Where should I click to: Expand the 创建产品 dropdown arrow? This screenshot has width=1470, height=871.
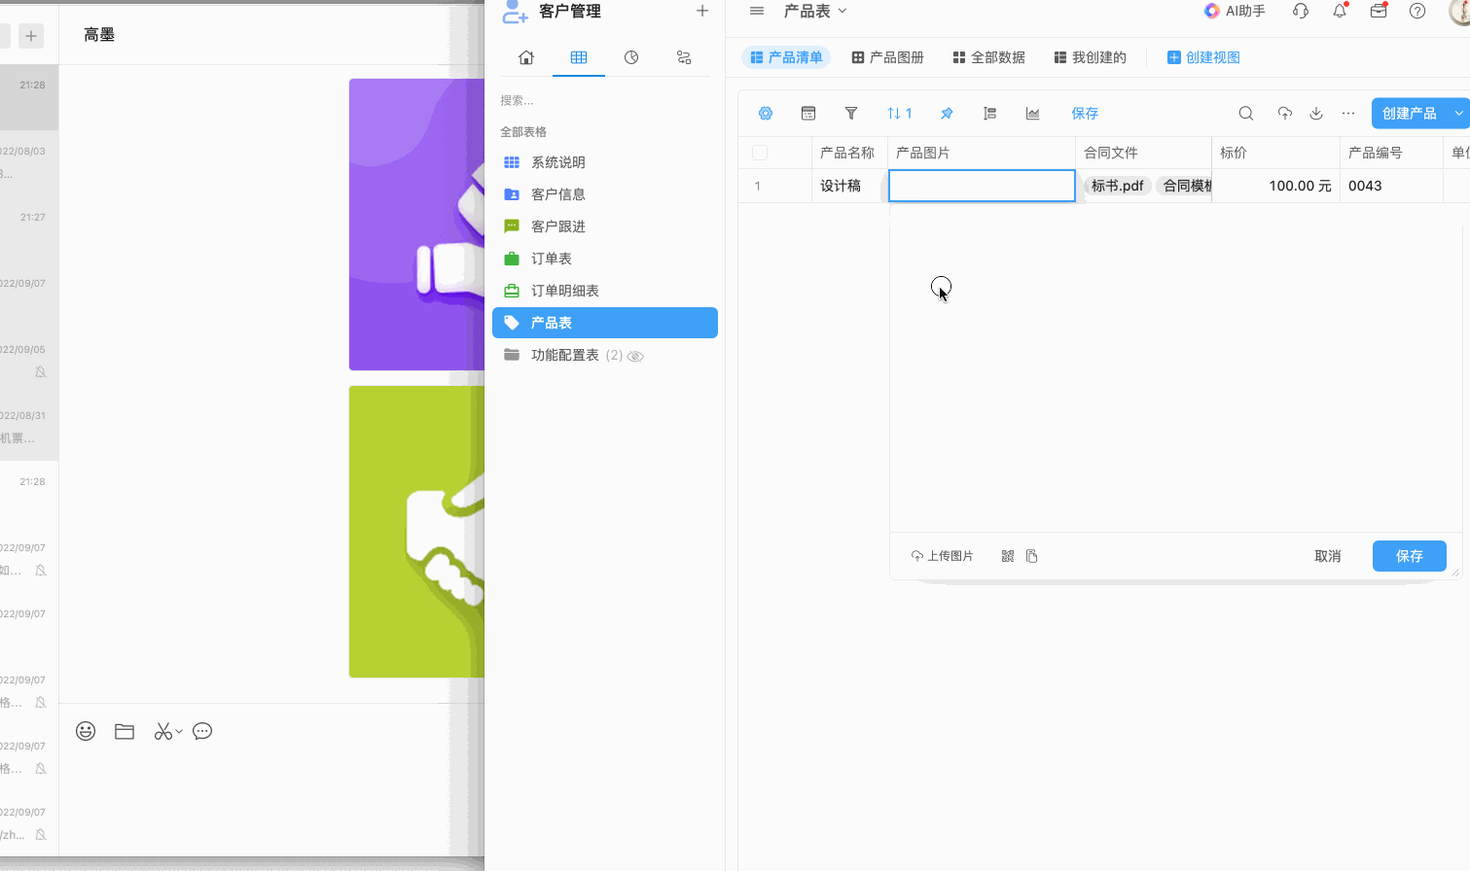[1459, 114]
